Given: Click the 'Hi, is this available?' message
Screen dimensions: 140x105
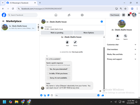Looking at the screenshot, I should tap(53, 59).
